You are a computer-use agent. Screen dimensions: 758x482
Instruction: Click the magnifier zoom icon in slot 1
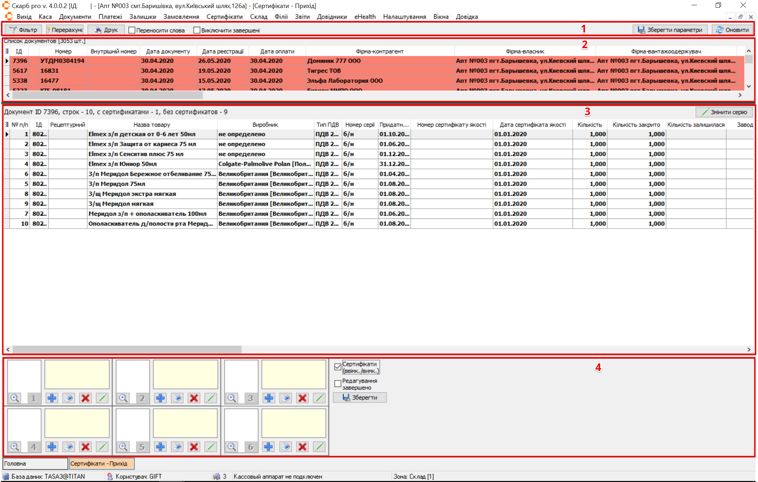point(15,398)
